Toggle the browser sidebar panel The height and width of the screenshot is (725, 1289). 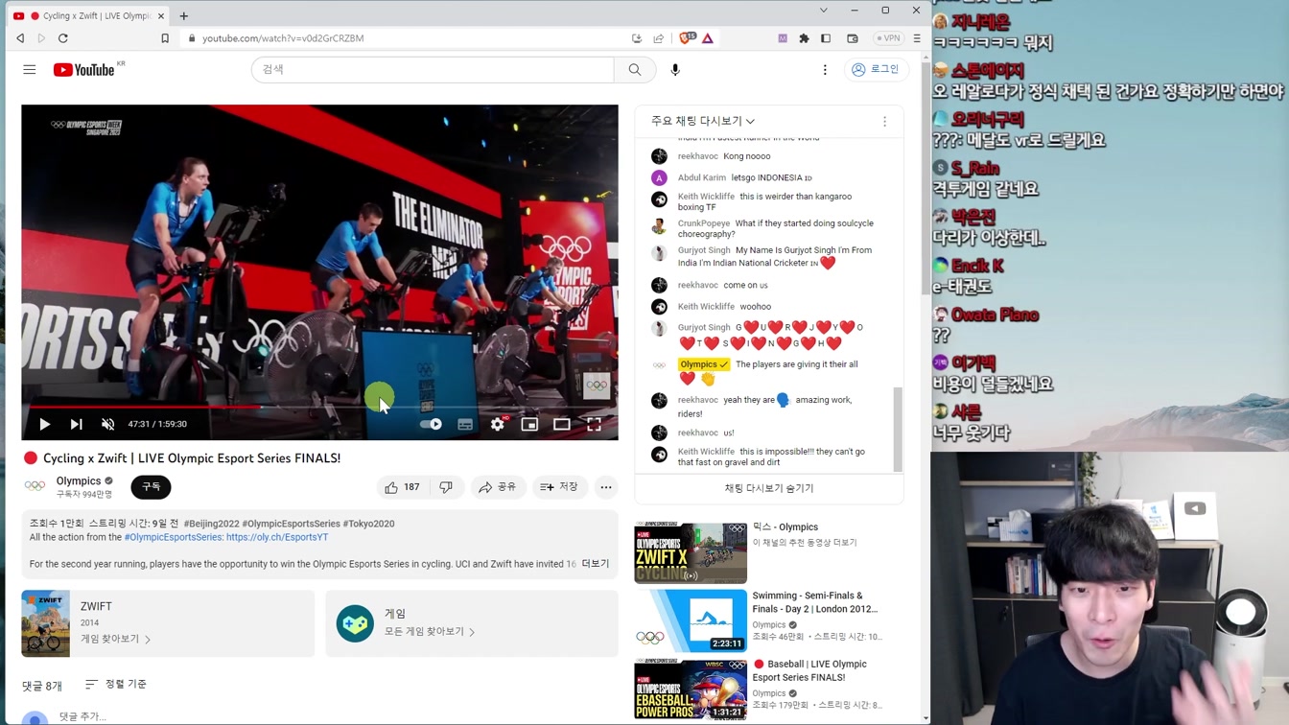click(826, 38)
